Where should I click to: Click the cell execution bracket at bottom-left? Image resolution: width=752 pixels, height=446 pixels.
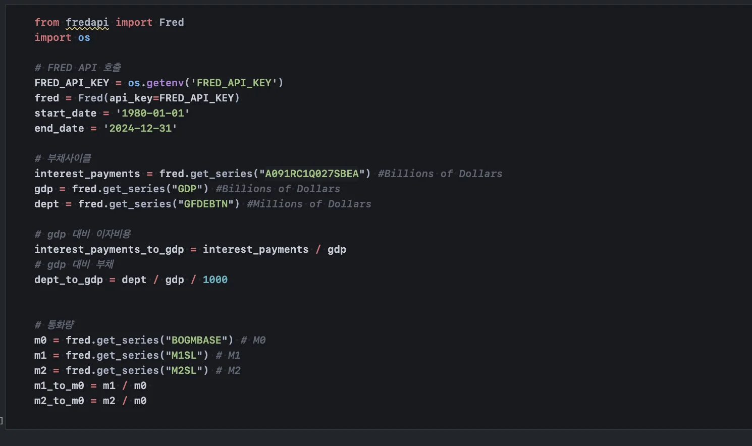[x=2, y=420]
